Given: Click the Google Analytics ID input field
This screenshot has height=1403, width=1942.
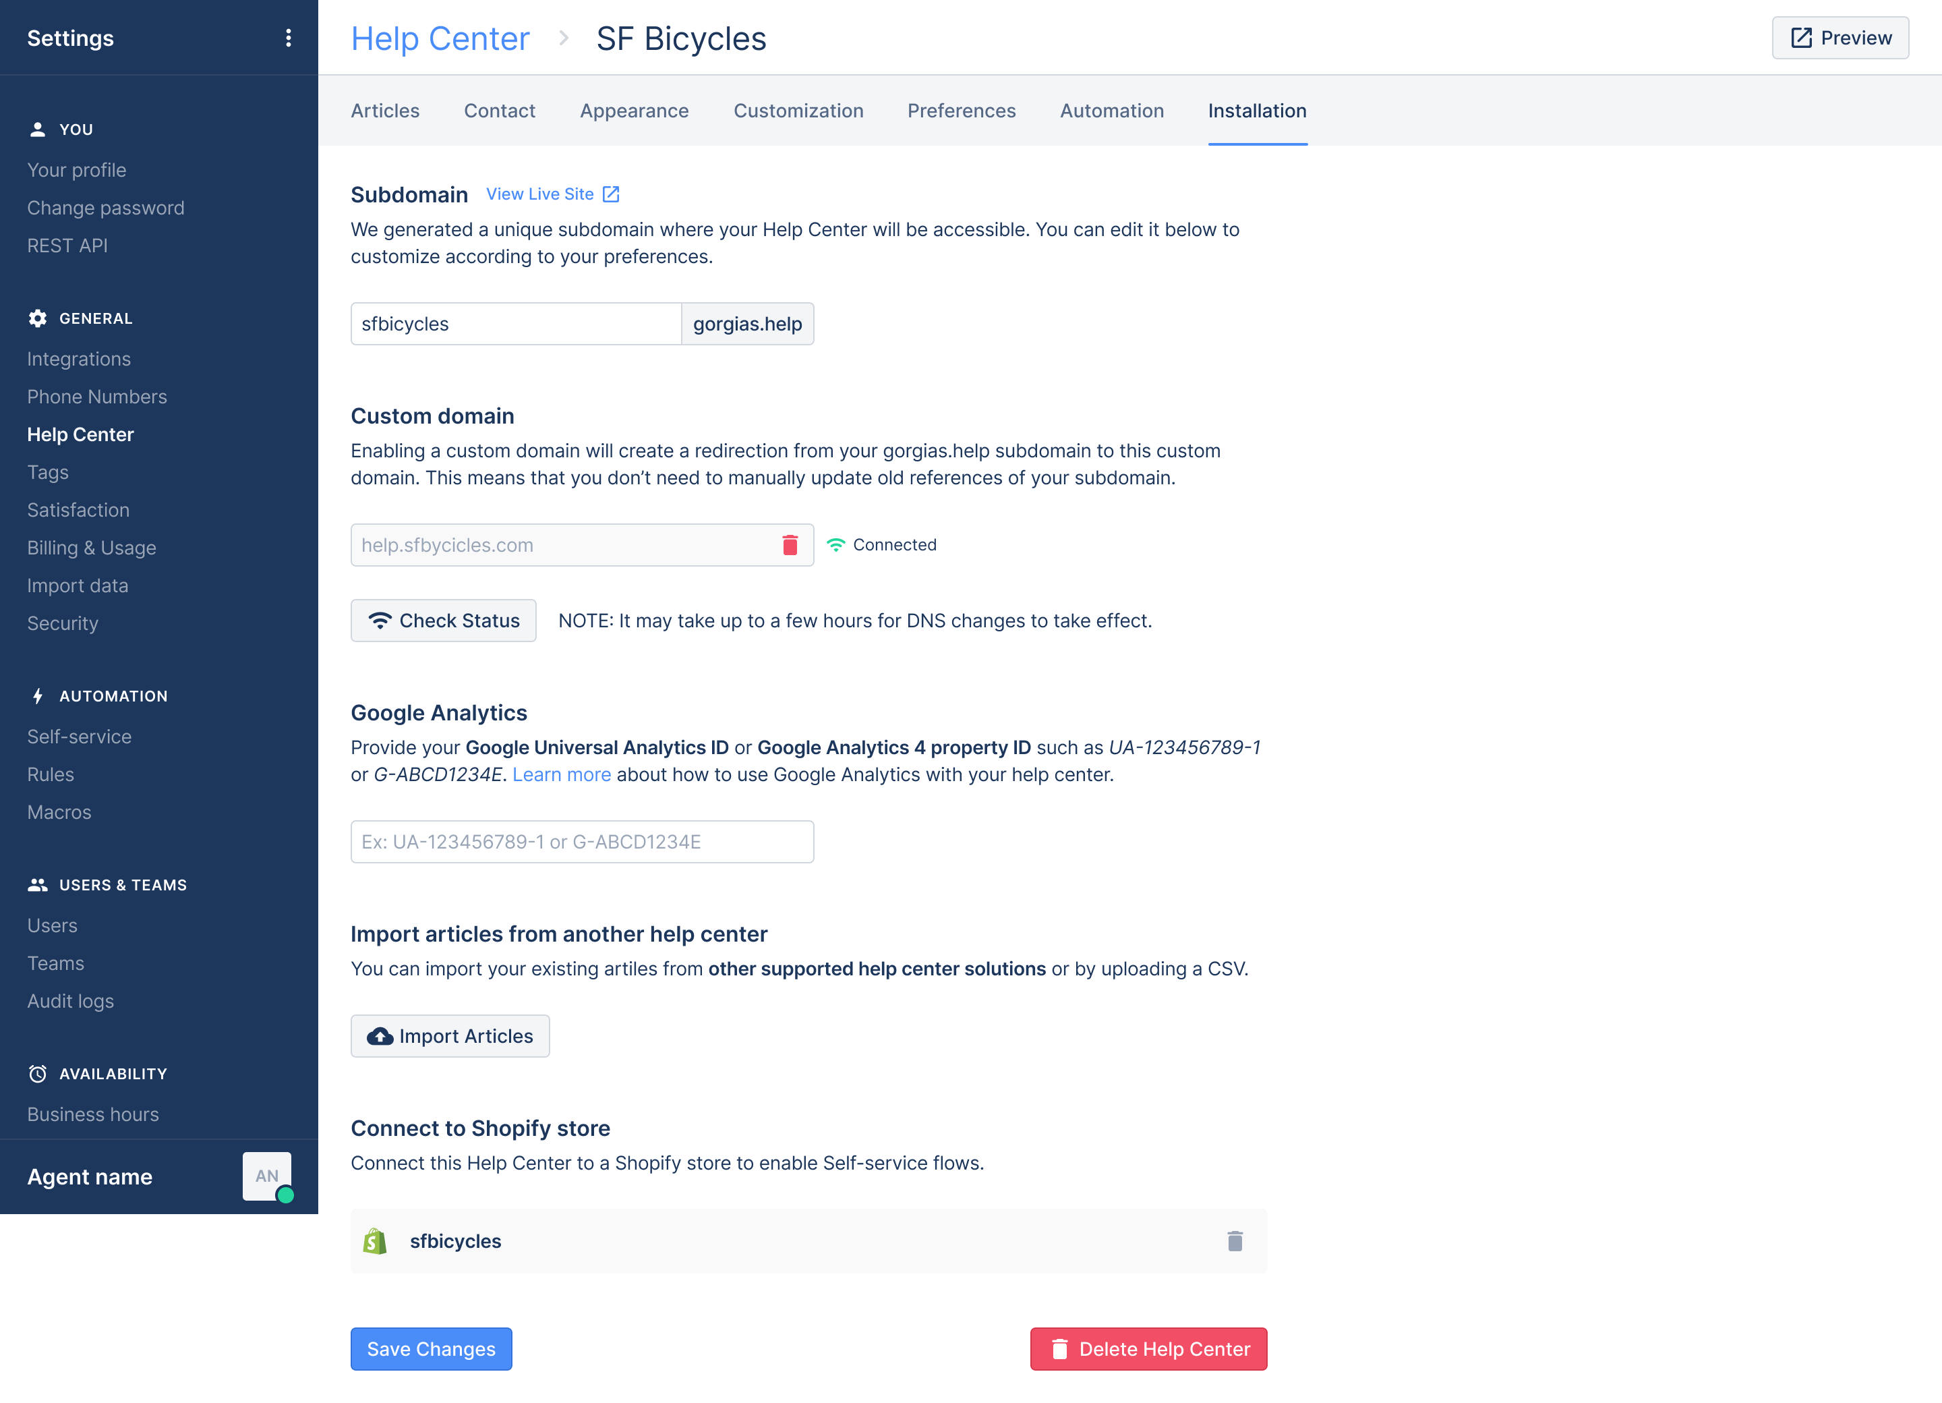Looking at the screenshot, I should [x=582, y=842].
